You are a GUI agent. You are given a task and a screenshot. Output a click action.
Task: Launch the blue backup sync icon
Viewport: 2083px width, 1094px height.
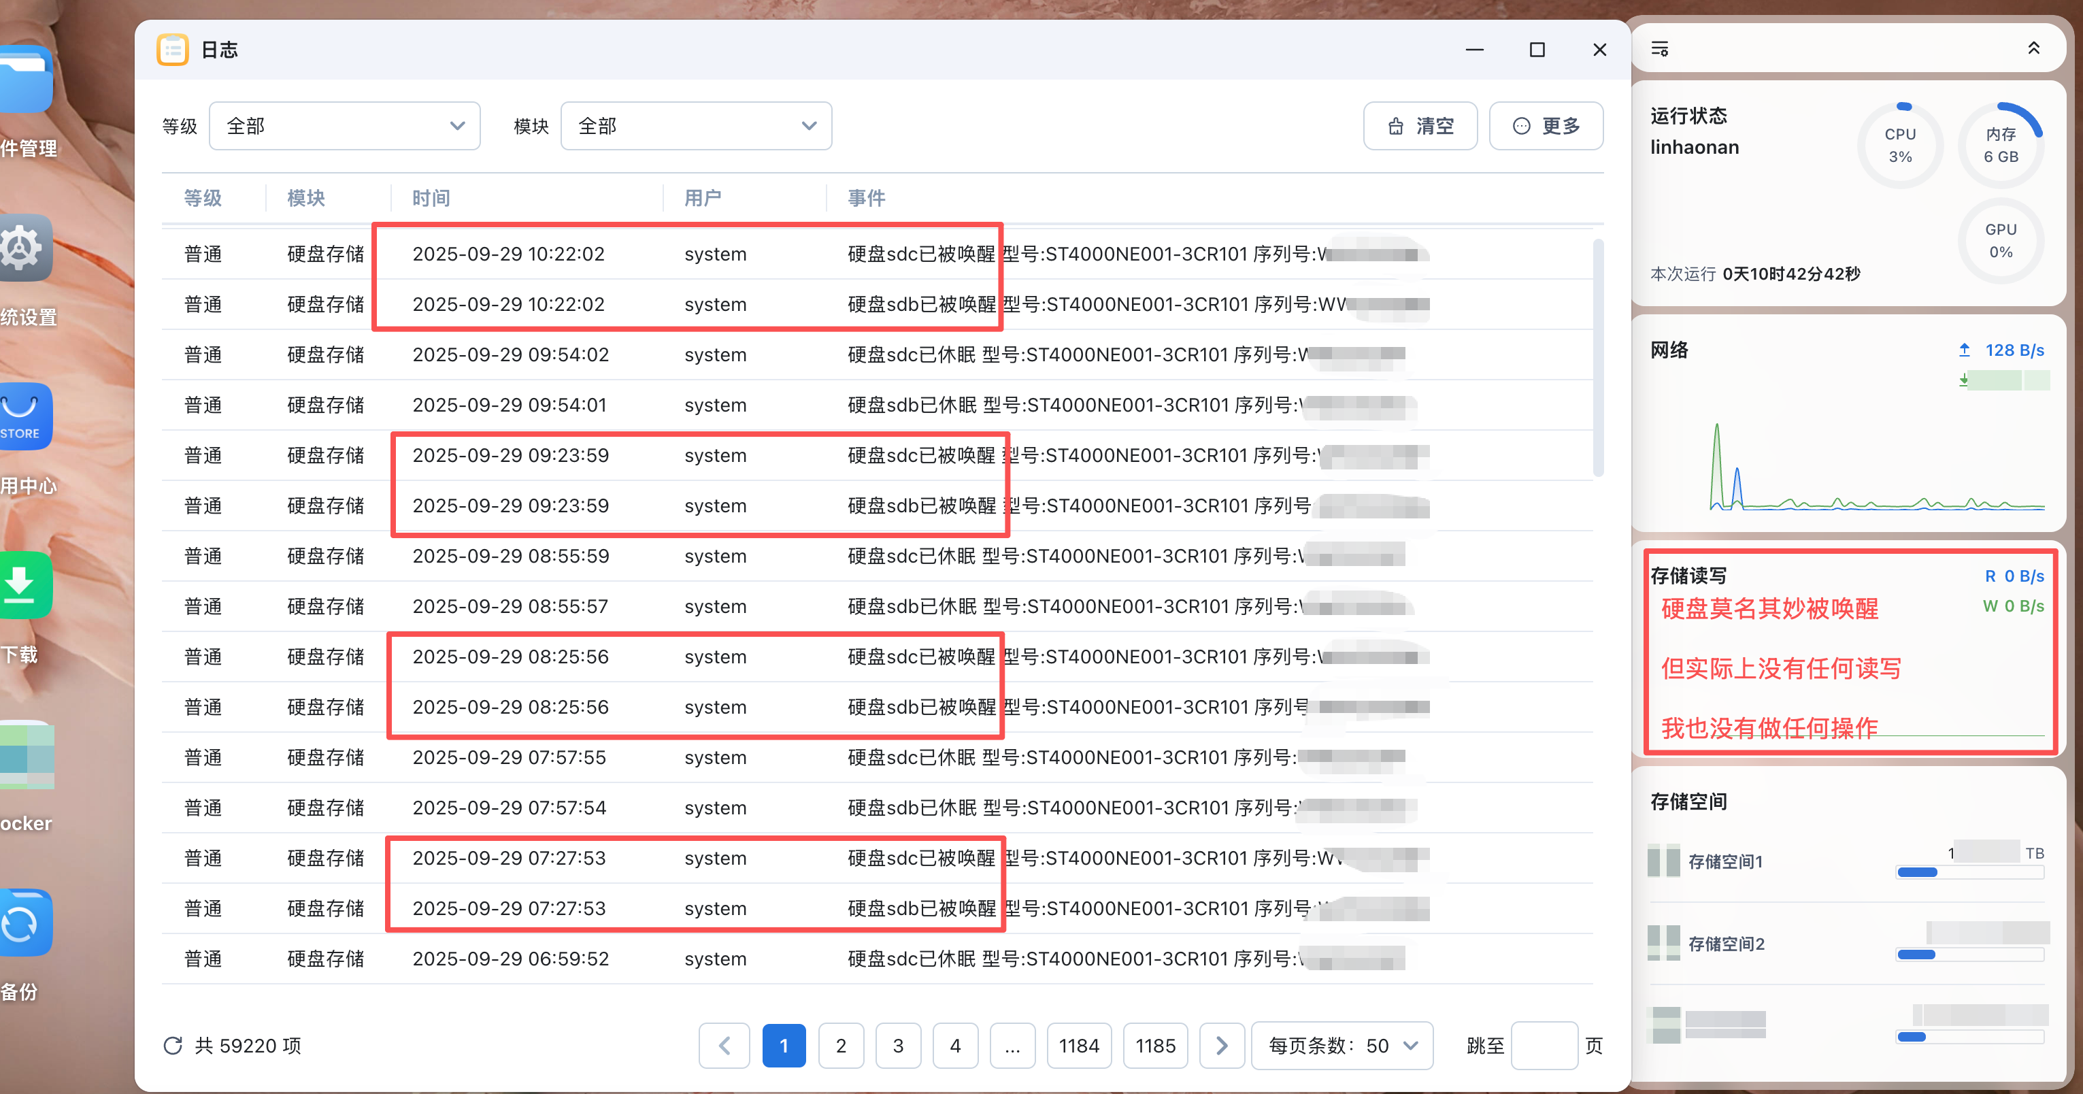(24, 923)
